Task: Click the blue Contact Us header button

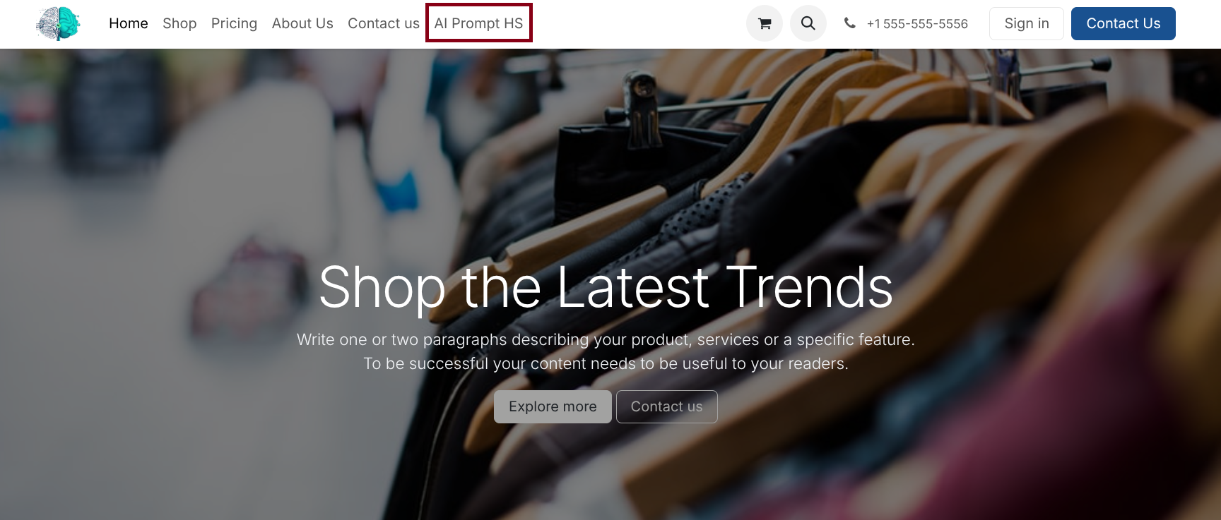Action: 1123,23
